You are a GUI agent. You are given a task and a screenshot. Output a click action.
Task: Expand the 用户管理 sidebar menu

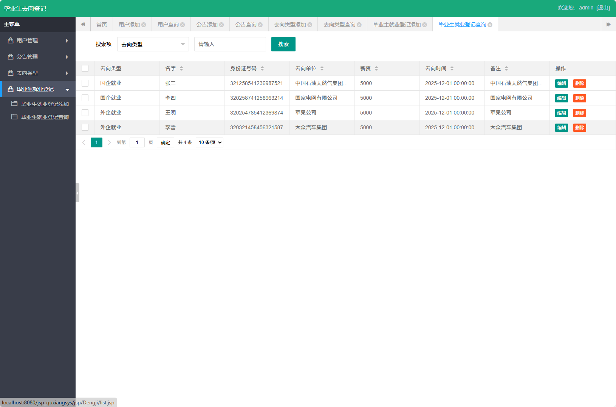pos(38,40)
